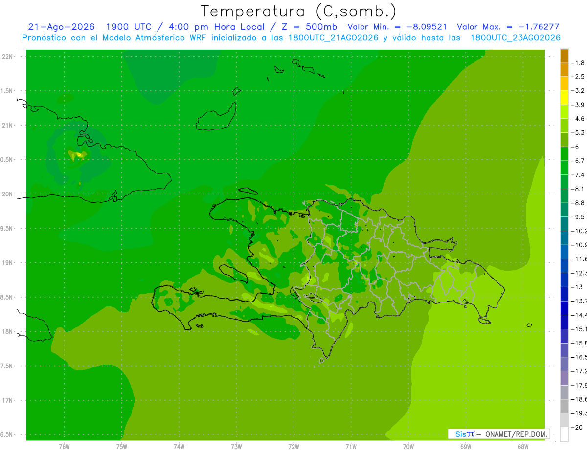Click the 'Valor Min. = -8.09521' readout
Screen dimensions: 587x453
point(397,27)
